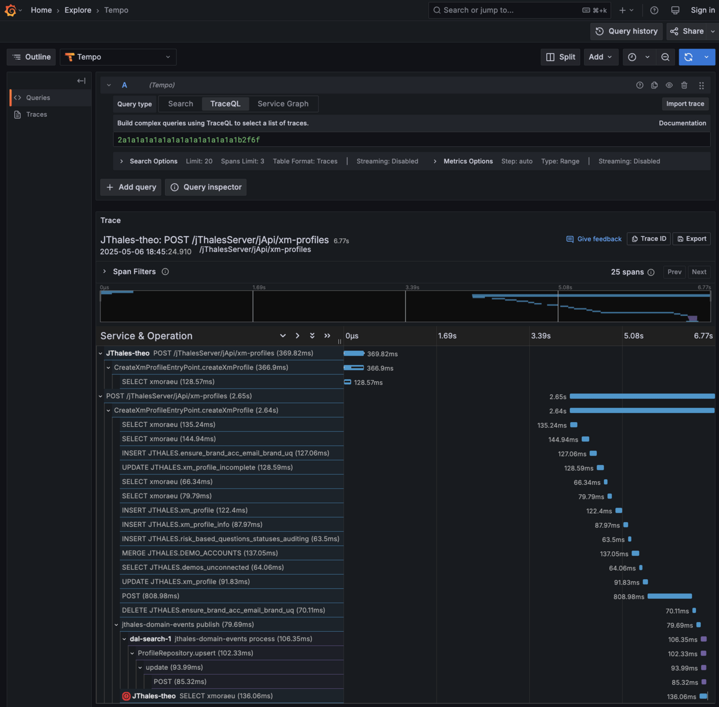Click the blue refresh query icon
719x707 pixels.
click(x=688, y=57)
